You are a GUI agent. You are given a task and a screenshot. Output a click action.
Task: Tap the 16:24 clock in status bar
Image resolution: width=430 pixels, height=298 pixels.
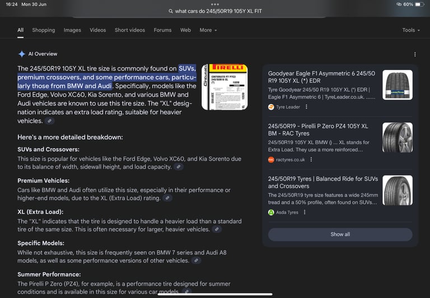[12, 4]
